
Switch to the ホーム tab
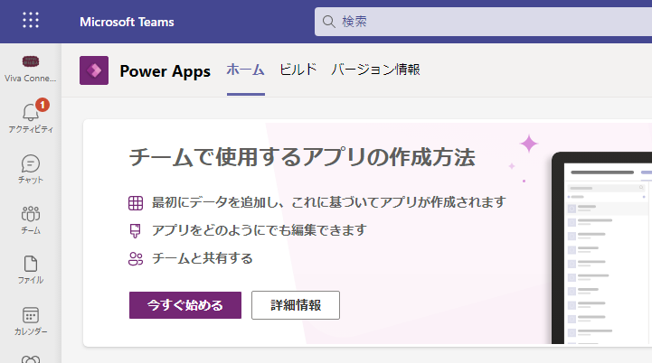click(245, 70)
